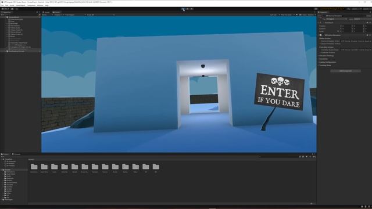Click the Project panel add (+) dropdown button
372x209 pixels.
click(2, 157)
